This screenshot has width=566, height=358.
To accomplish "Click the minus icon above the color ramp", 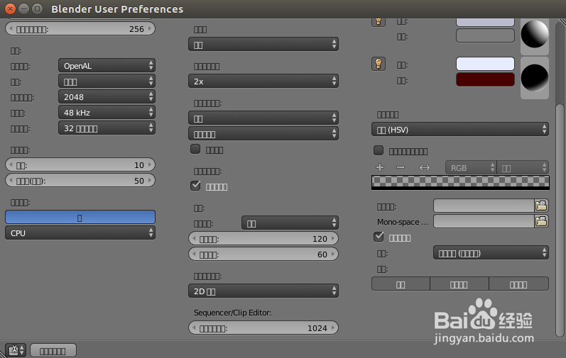I will click(x=401, y=167).
